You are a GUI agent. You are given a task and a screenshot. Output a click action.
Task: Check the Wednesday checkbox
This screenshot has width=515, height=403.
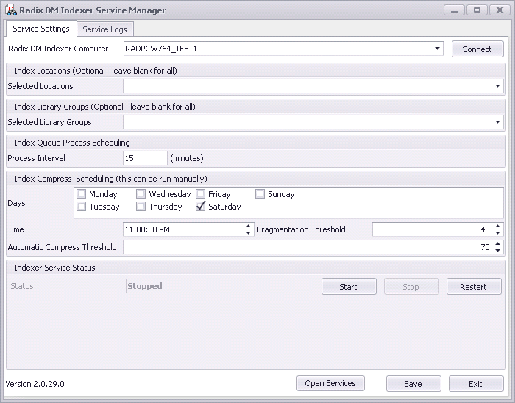[141, 194]
